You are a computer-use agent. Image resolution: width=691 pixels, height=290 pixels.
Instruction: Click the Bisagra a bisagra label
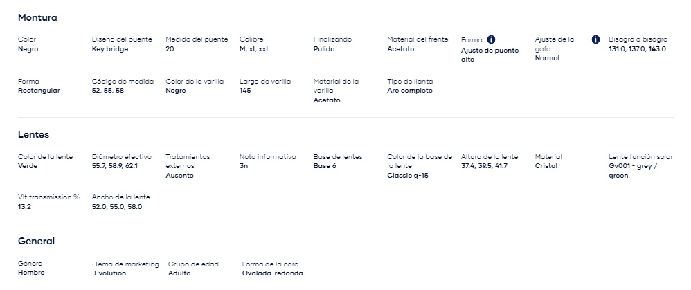click(638, 39)
